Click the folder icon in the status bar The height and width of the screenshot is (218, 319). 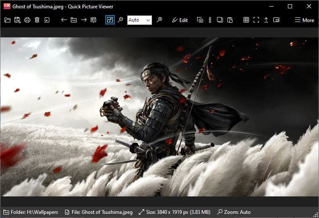point(6,212)
